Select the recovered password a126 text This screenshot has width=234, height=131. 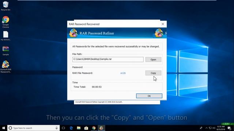[123, 73]
